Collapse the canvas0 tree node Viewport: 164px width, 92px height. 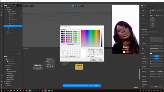pyautogui.click(x=8, y=24)
